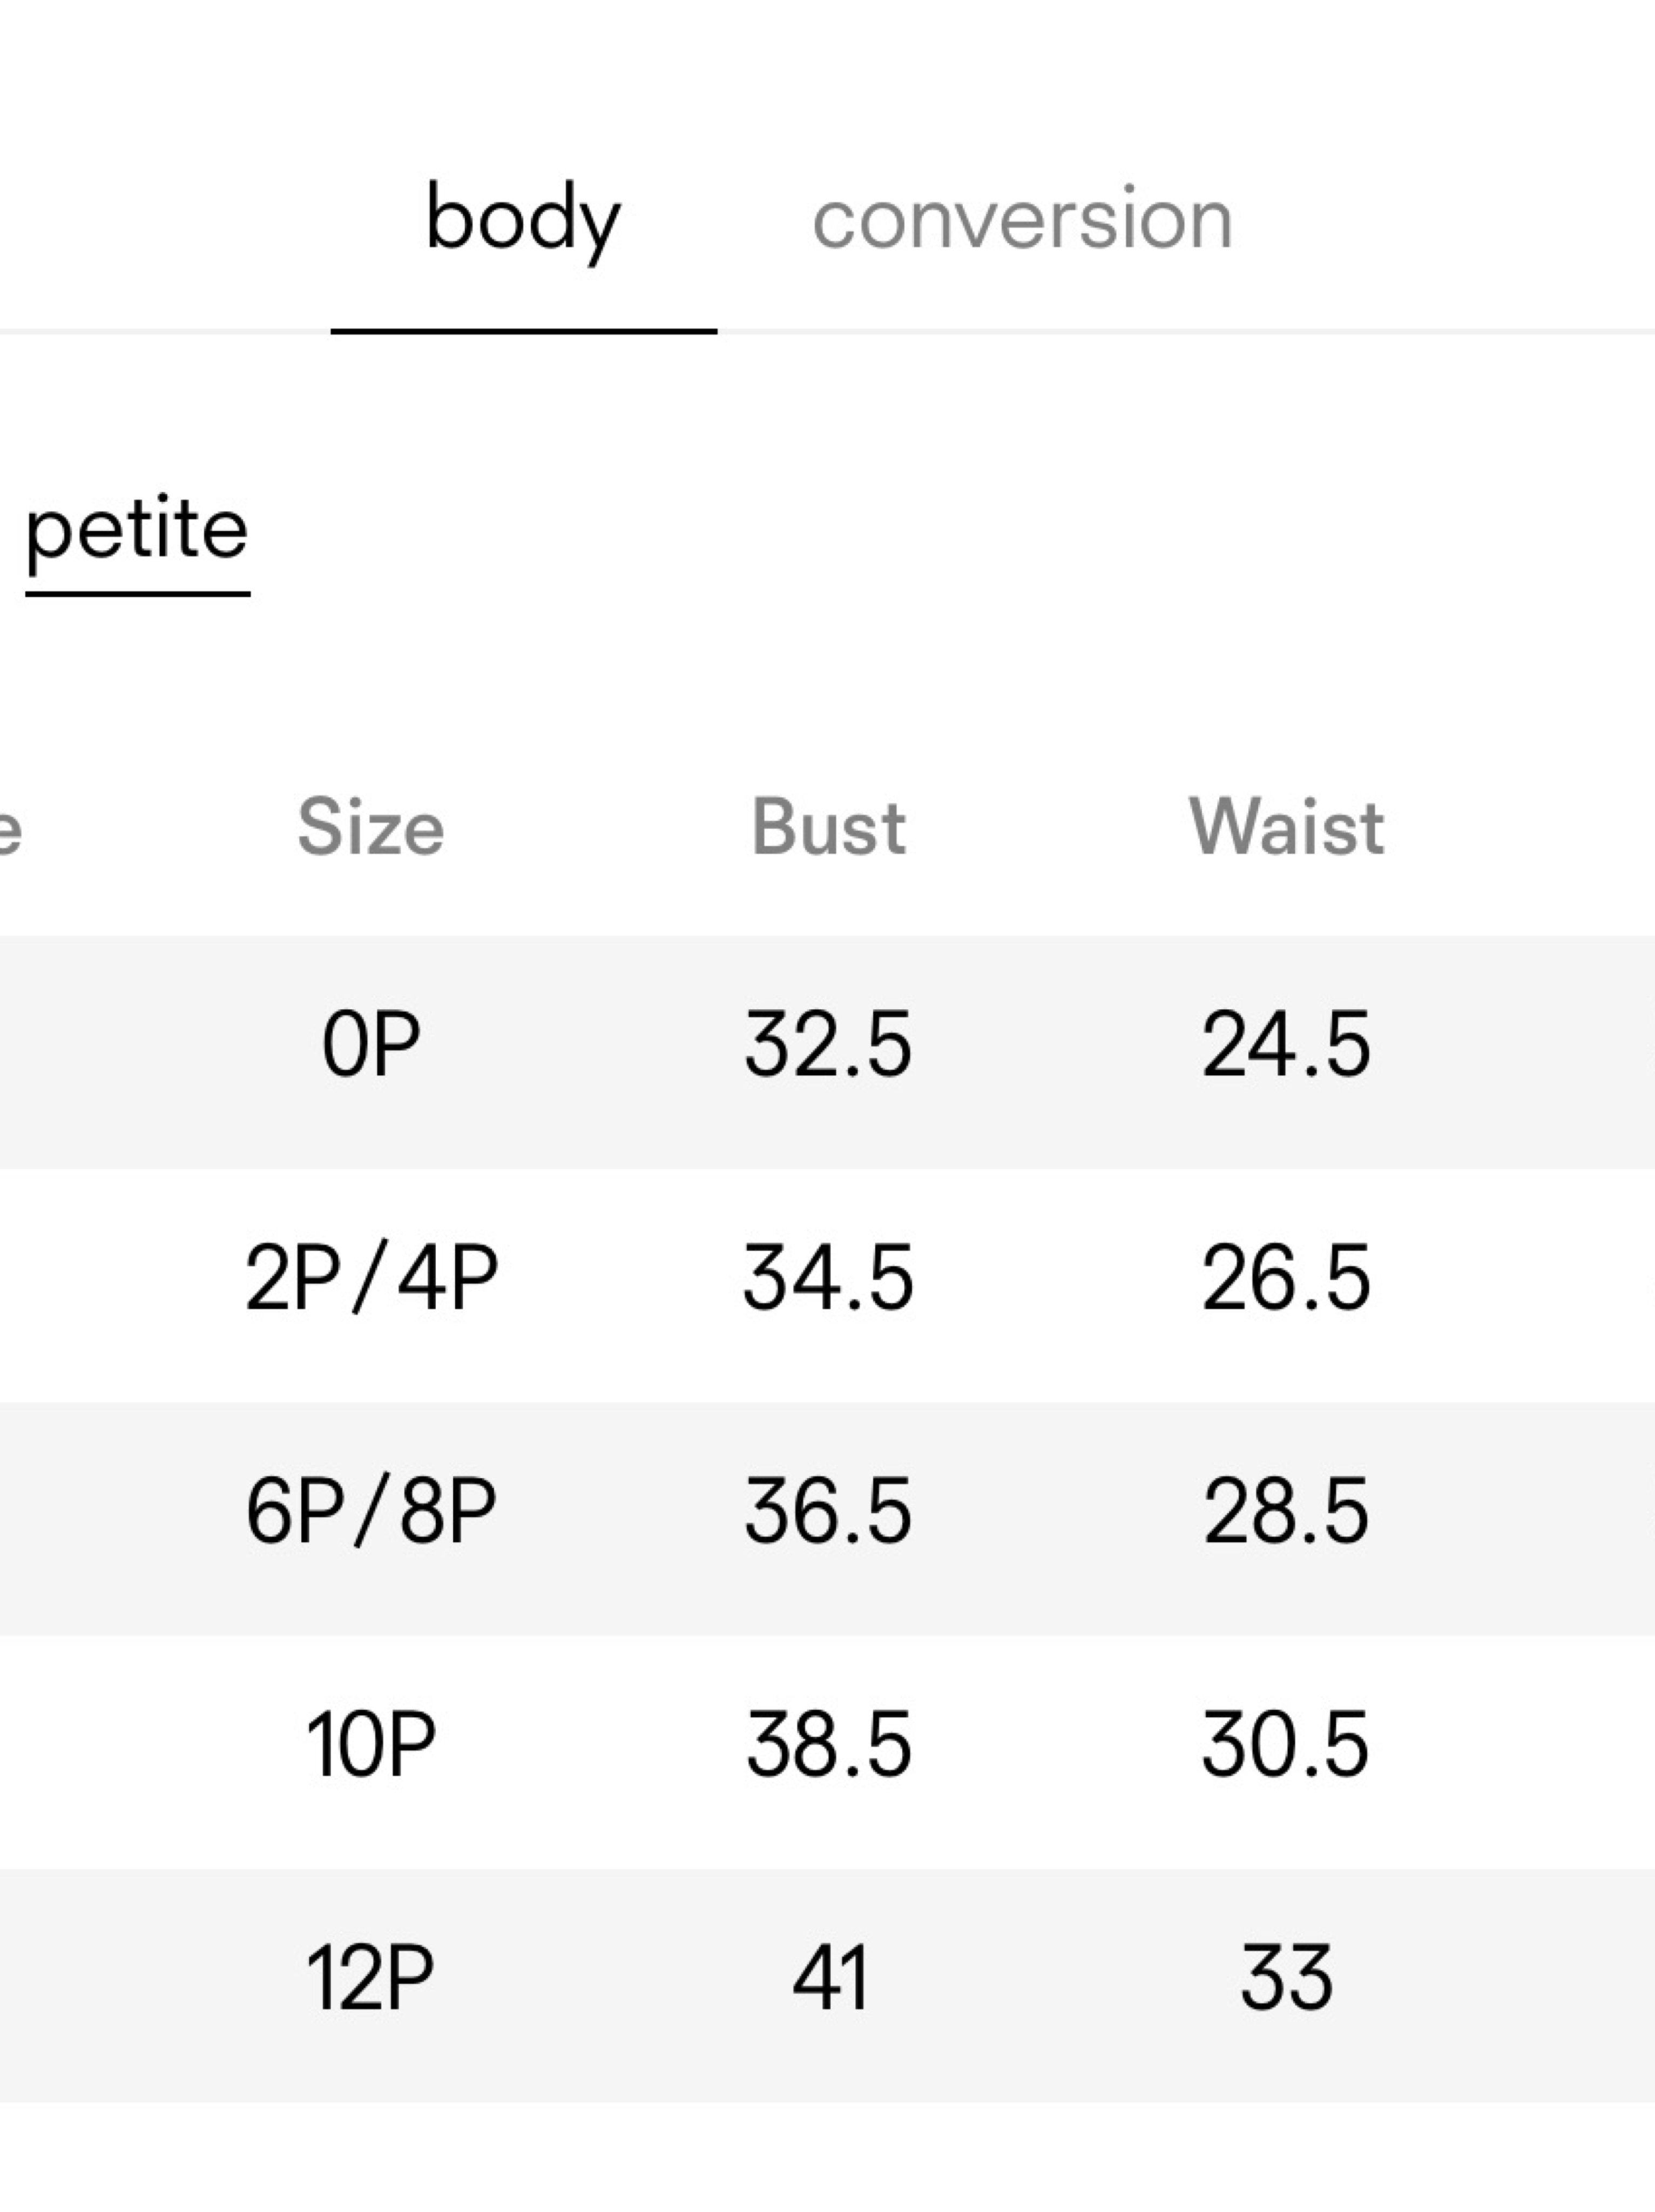
Task: Click the 41 bust value
Action: pyautogui.click(x=828, y=1977)
